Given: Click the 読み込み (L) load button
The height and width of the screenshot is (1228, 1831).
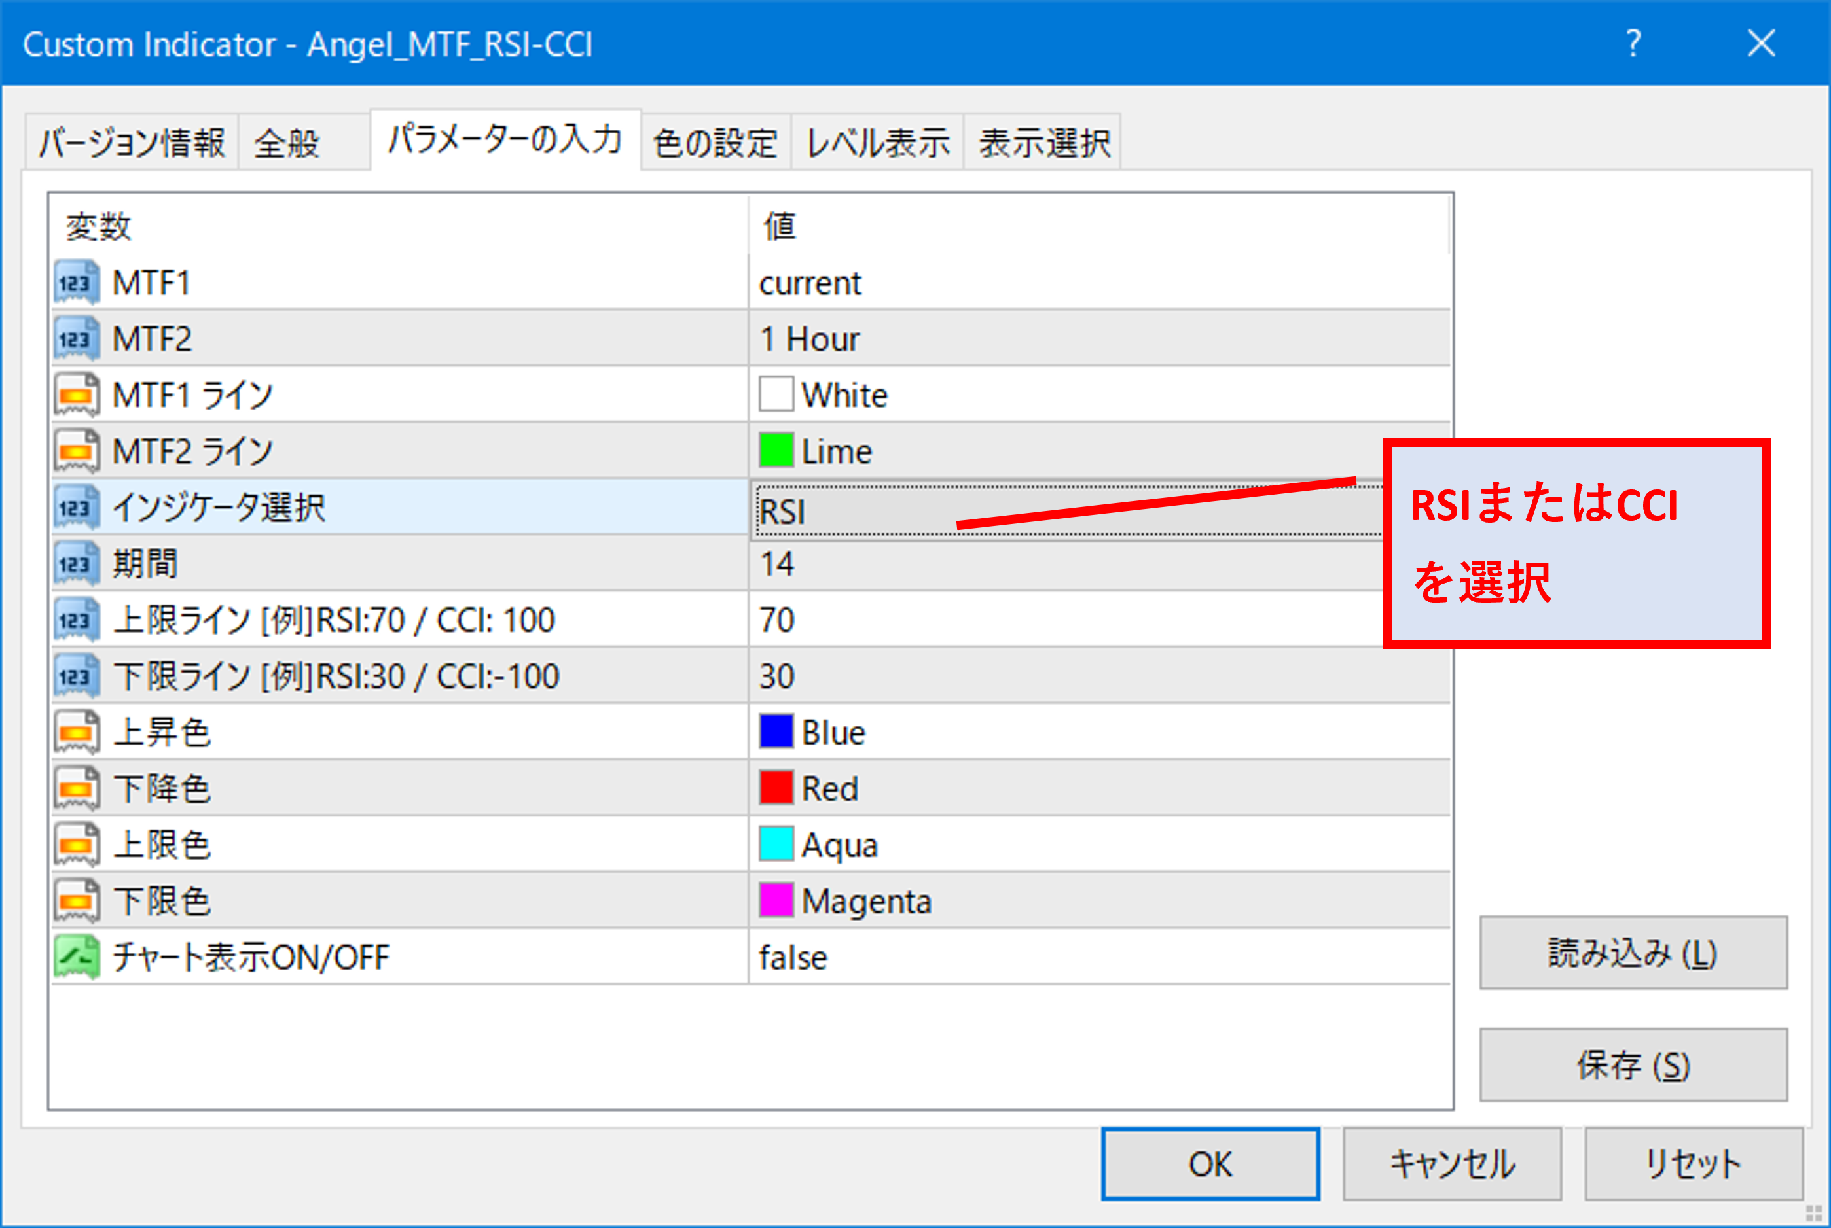Looking at the screenshot, I should pyautogui.click(x=1633, y=953).
